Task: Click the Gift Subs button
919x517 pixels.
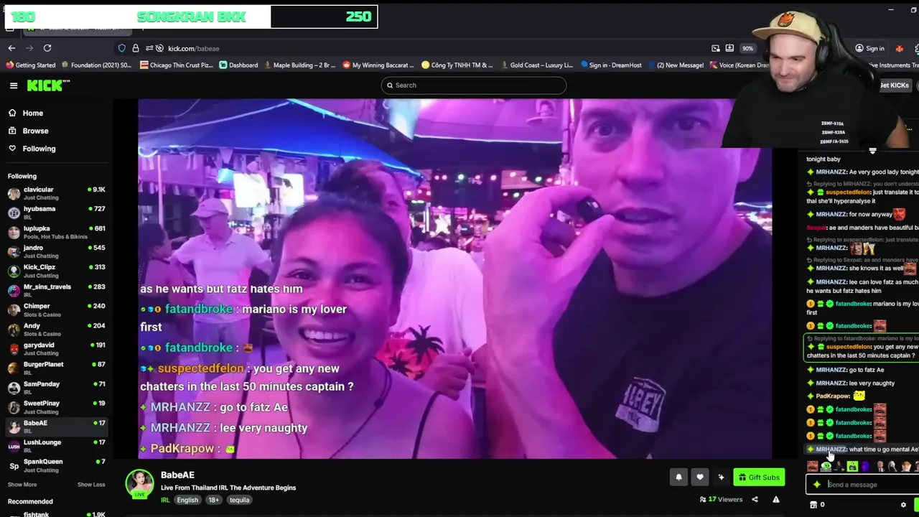Action: tap(759, 478)
